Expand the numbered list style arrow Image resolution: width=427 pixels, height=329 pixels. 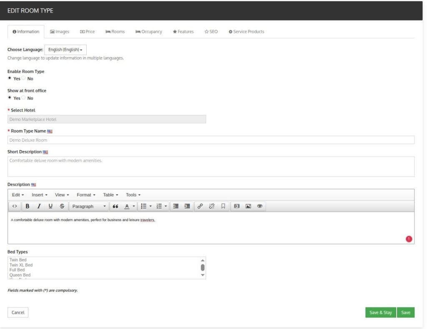click(x=166, y=206)
